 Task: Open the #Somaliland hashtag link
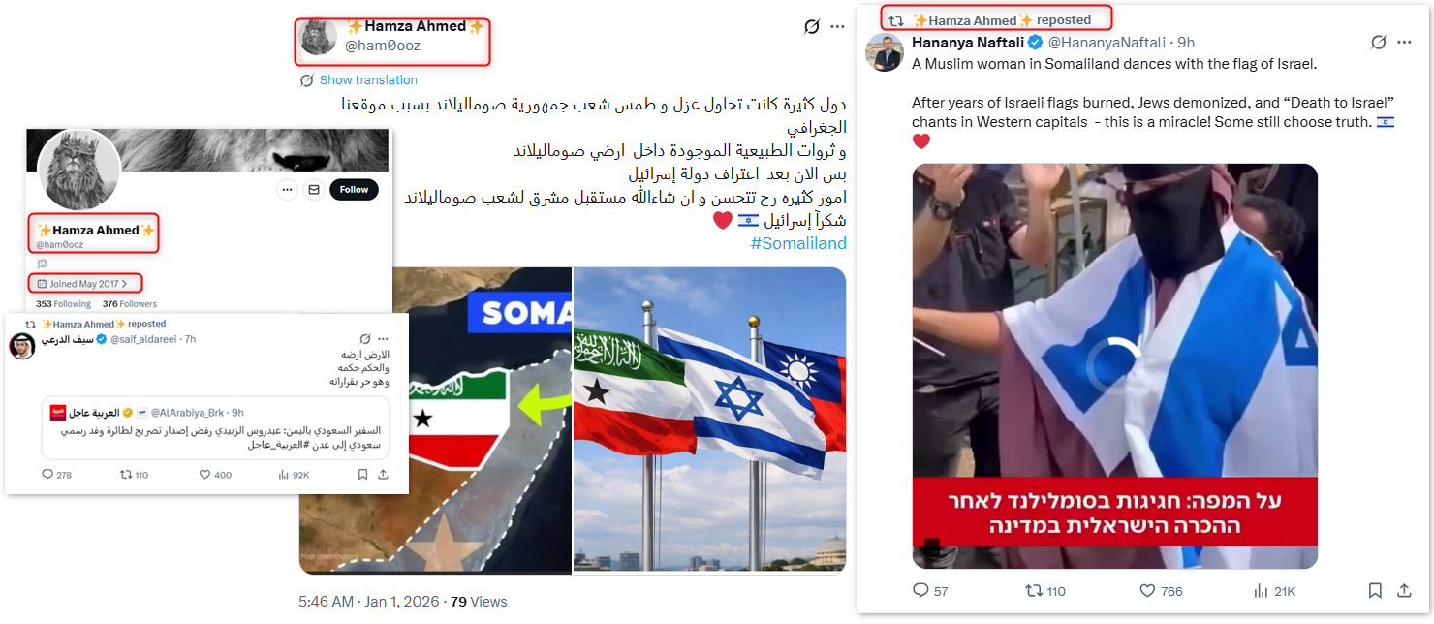[x=798, y=243]
